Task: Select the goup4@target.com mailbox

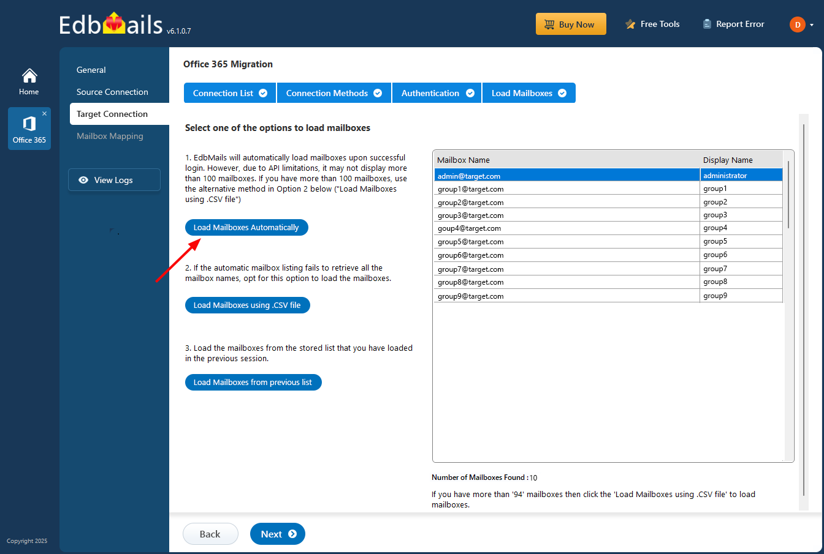Action: point(567,228)
